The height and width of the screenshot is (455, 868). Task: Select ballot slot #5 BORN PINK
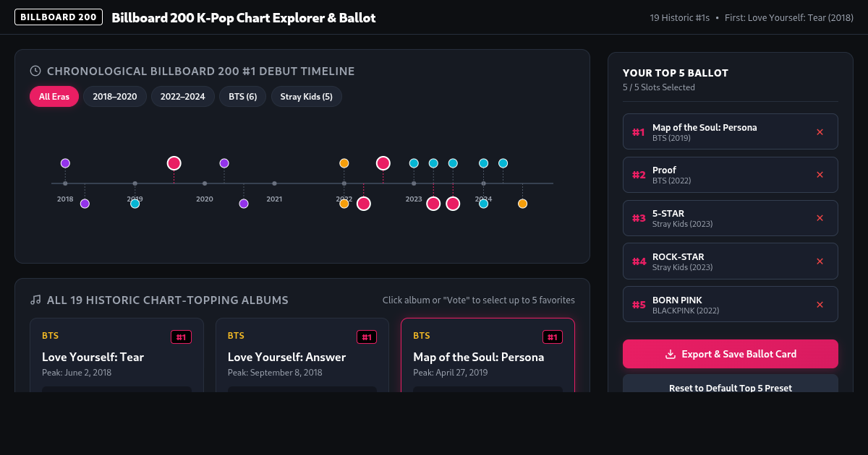click(x=731, y=304)
